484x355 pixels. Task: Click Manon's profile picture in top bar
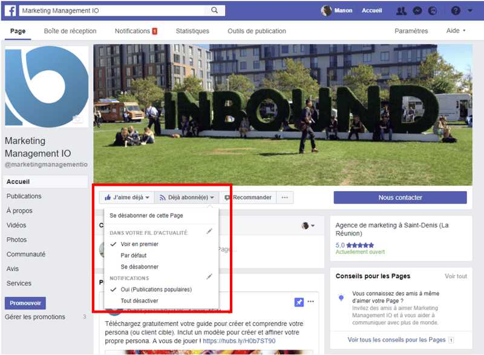[x=326, y=10]
